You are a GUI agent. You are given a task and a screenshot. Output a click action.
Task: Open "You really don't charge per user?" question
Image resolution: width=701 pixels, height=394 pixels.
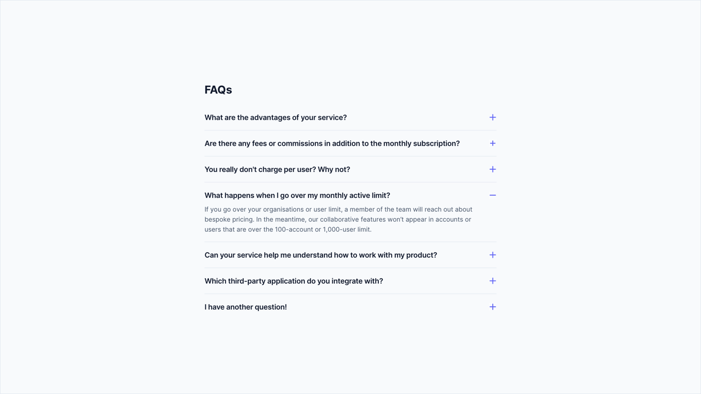(277, 170)
